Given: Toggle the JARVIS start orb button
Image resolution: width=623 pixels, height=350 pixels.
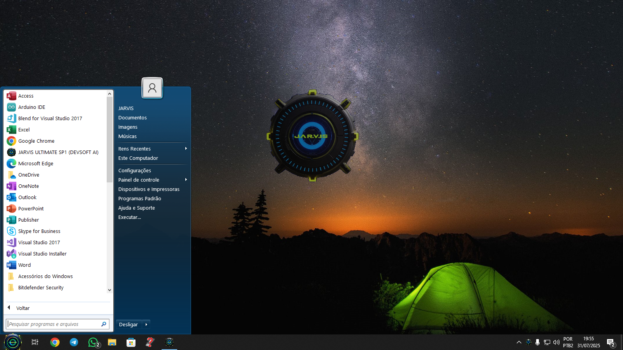Looking at the screenshot, I should 13,342.
